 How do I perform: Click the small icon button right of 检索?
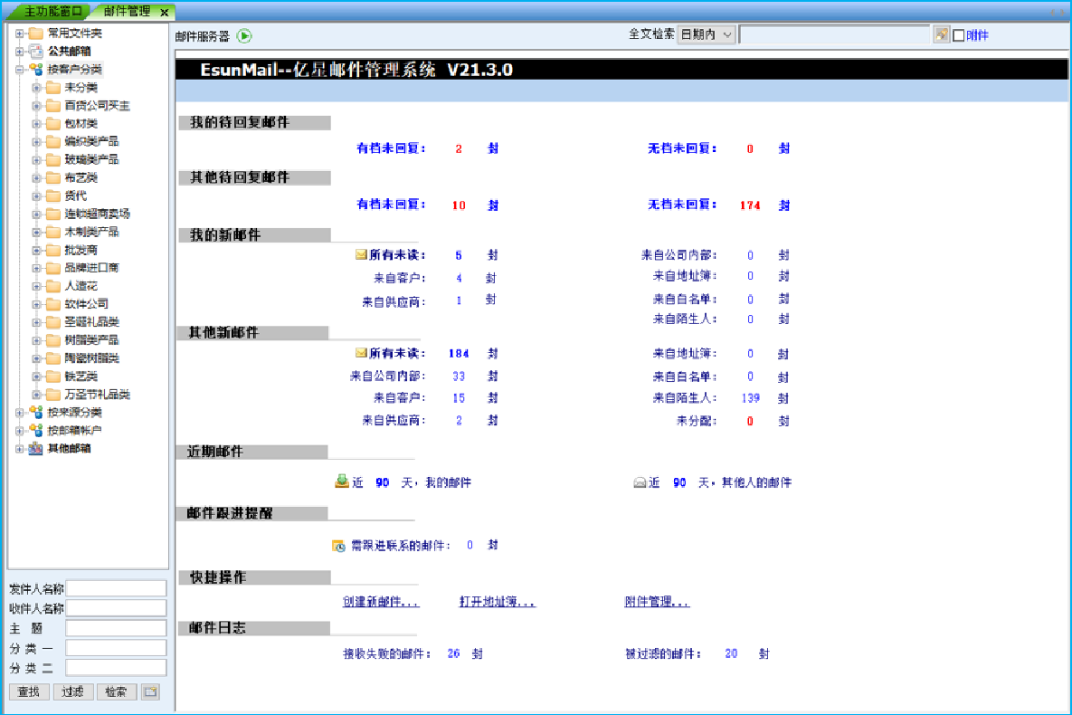pos(150,691)
